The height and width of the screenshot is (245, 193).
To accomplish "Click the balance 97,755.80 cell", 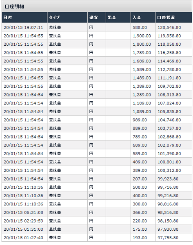I will click(x=174, y=238).
